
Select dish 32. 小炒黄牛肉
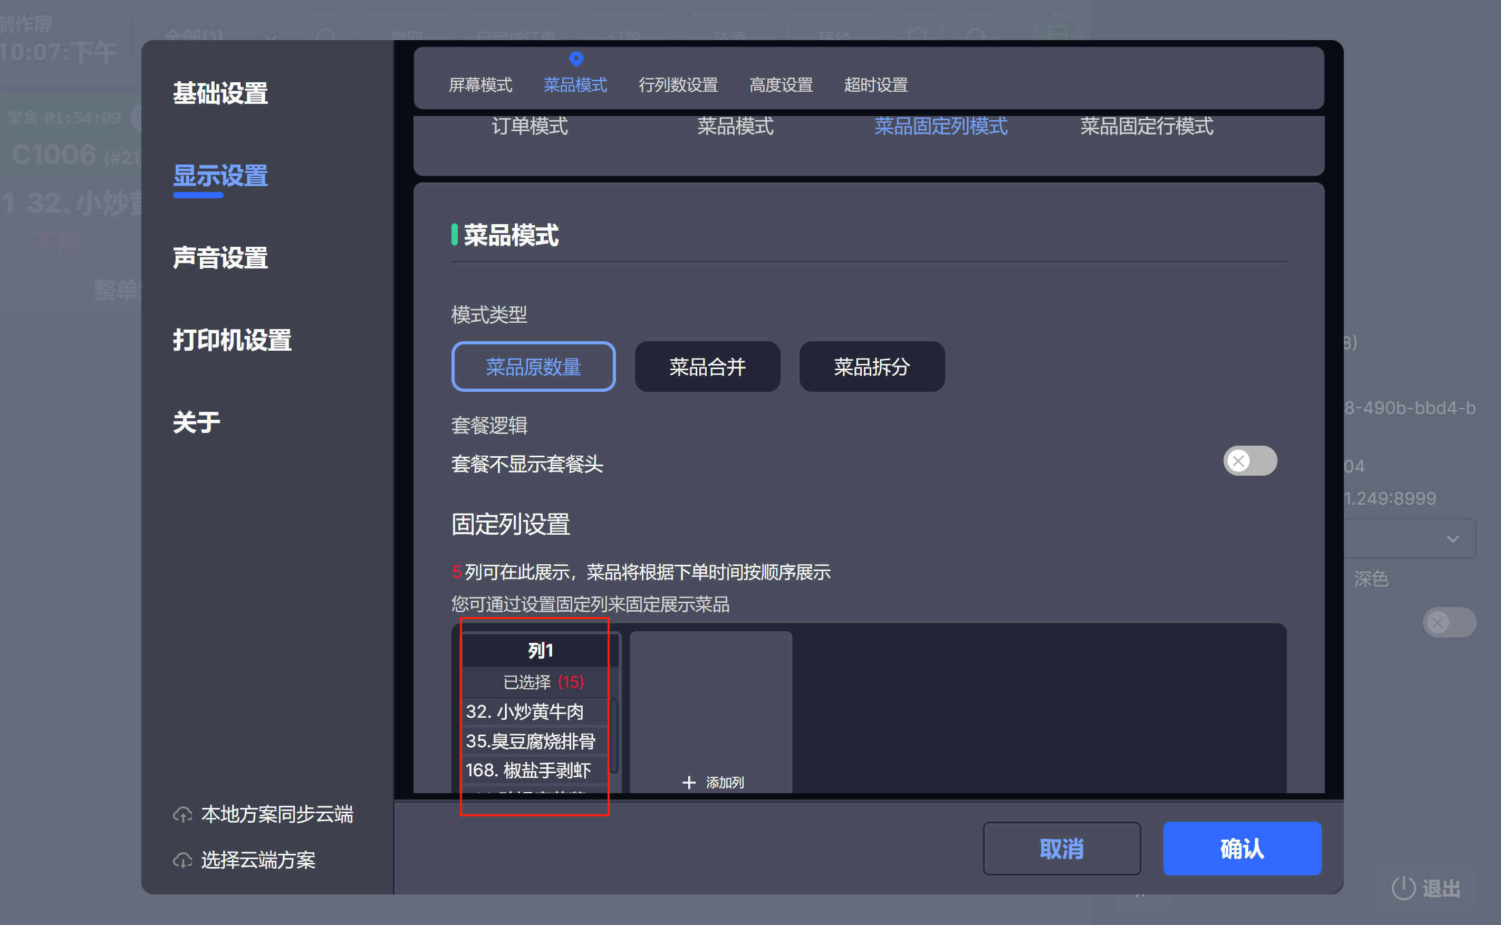pos(535,712)
